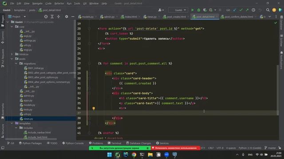284x159 pixels.
Task: Commit changes with Git green checkmark
Action: (241, 10)
